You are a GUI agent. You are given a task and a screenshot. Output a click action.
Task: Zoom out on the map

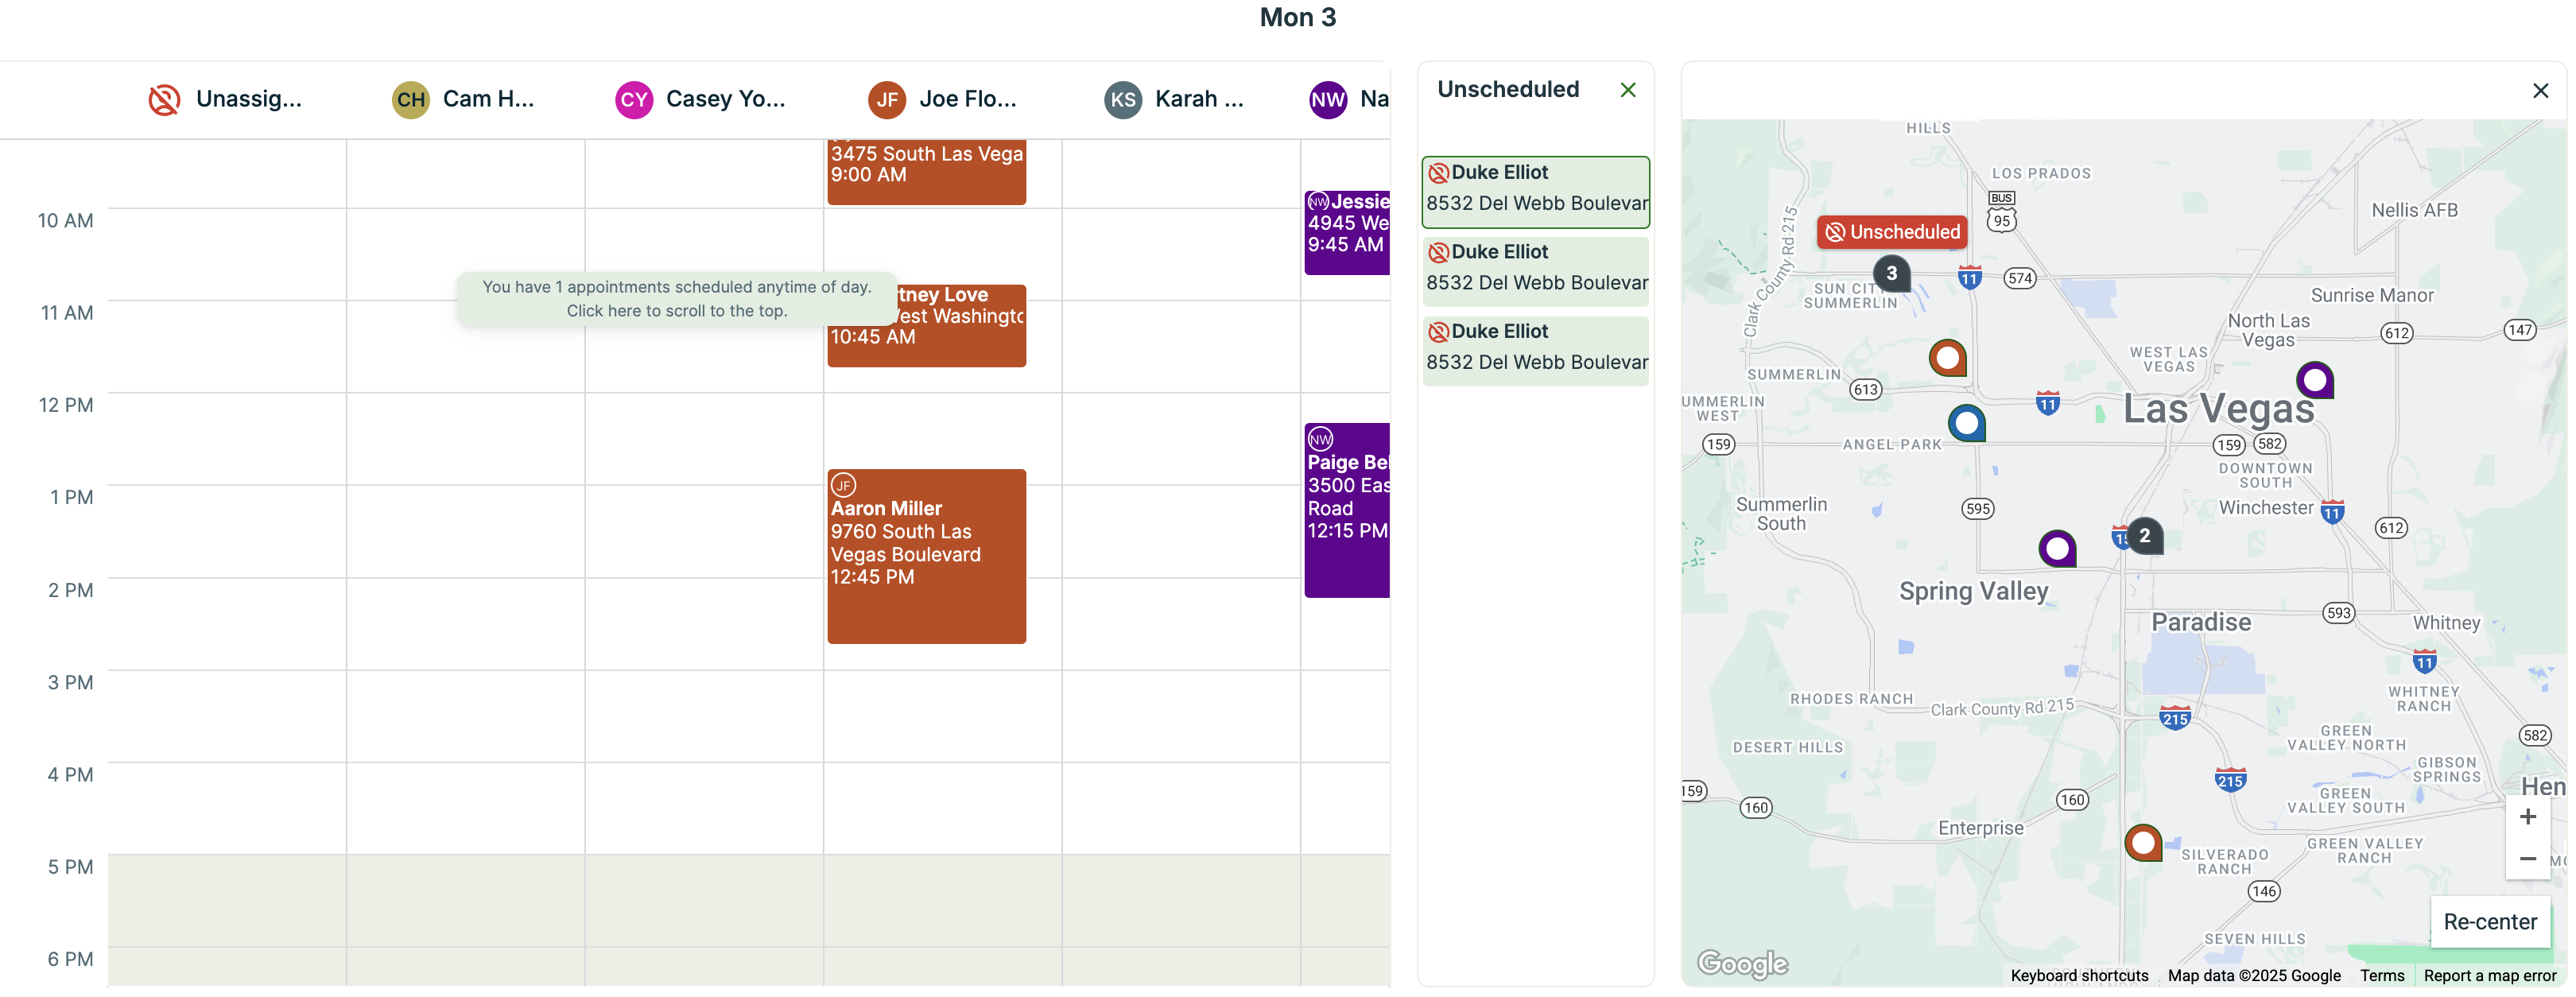pos(2527,859)
